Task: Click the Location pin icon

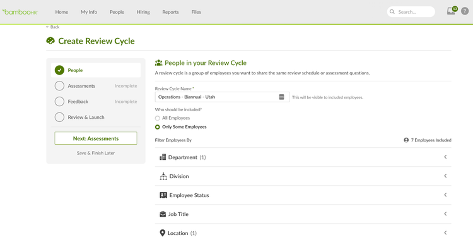Action: click(162, 233)
